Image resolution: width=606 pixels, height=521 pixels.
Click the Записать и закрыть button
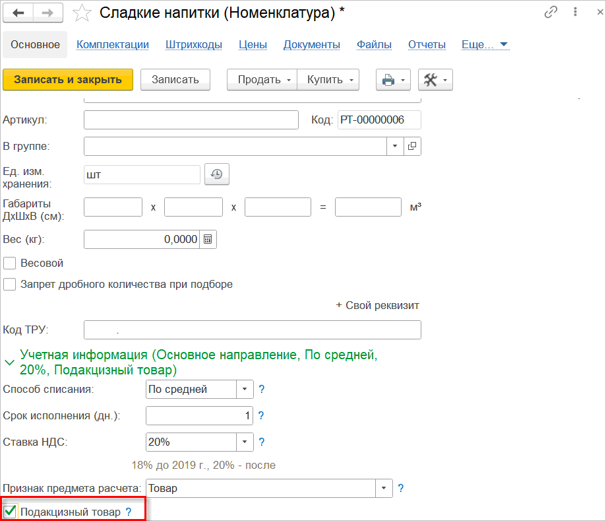[x=68, y=80]
